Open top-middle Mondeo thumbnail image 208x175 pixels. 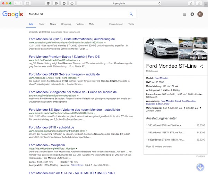tap(185, 43)
